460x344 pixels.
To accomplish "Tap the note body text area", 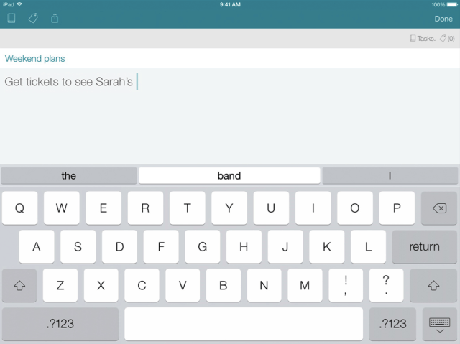I will coord(230,116).
